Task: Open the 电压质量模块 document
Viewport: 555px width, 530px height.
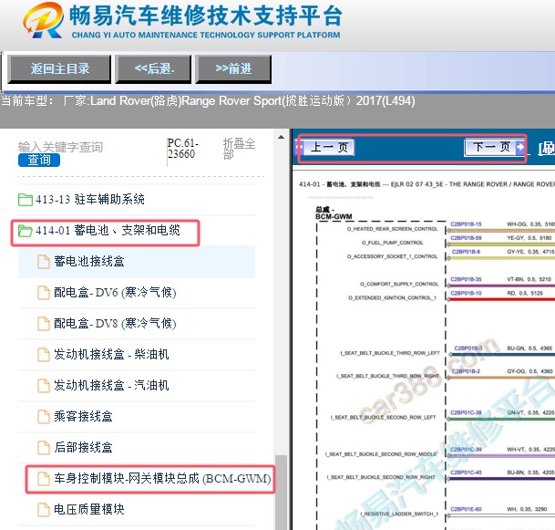Action: coord(88,509)
